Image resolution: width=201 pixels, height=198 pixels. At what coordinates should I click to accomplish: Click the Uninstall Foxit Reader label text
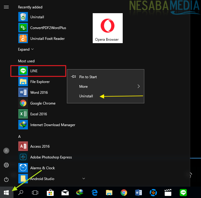click(47, 39)
